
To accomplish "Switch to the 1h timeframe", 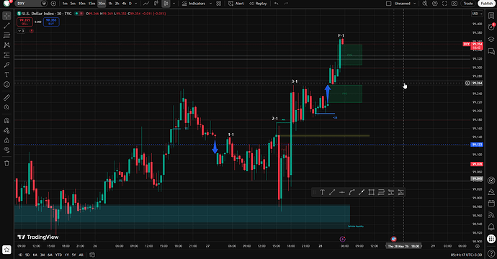I will pyautogui.click(x=110, y=4).
